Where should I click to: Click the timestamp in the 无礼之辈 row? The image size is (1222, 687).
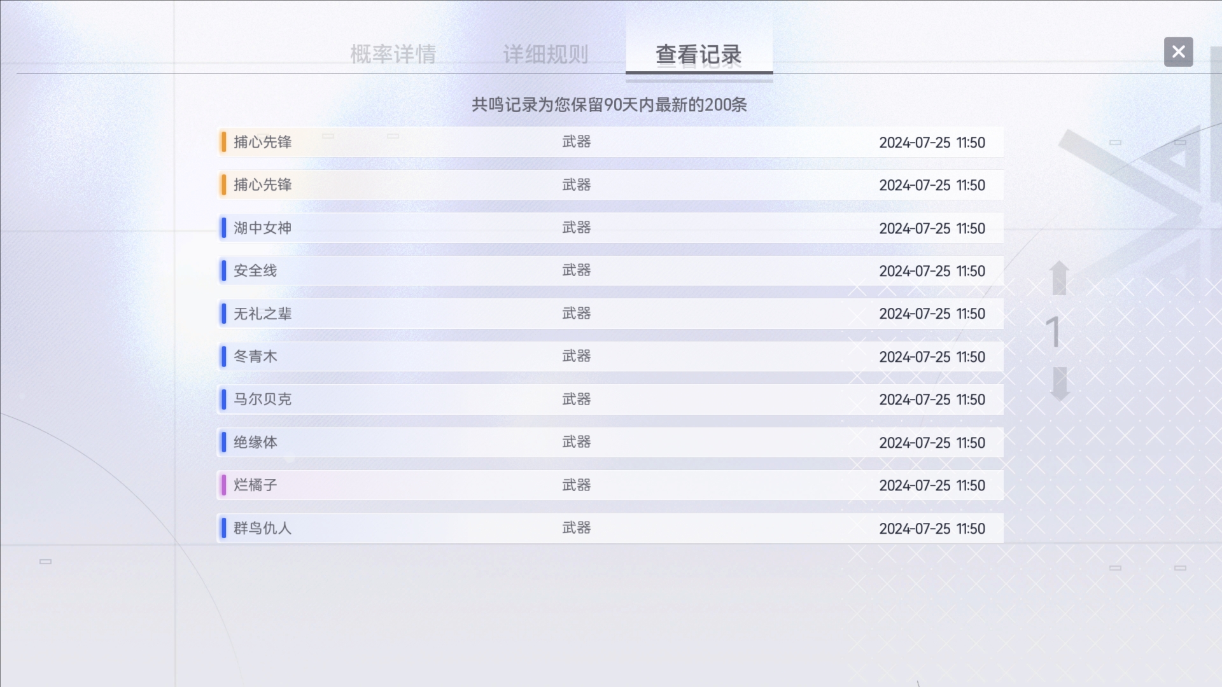(932, 314)
